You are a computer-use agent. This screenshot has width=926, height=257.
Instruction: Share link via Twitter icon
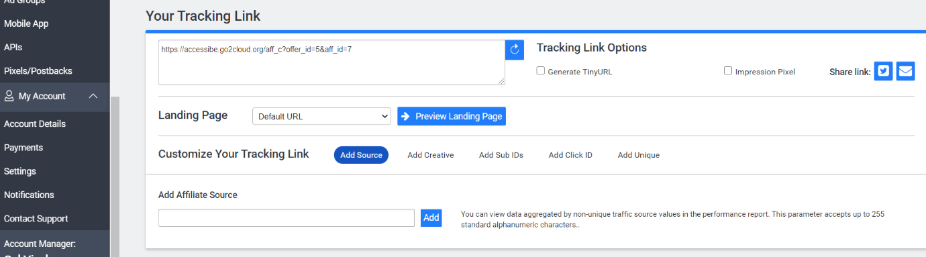(883, 71)
